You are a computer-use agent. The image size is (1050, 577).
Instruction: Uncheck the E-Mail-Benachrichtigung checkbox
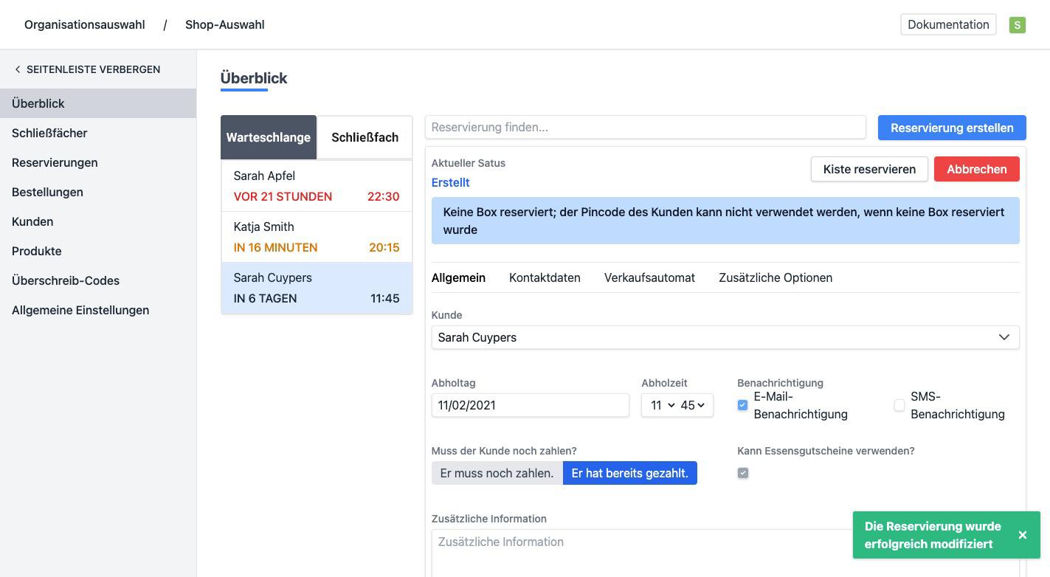[x=742, y=405]
